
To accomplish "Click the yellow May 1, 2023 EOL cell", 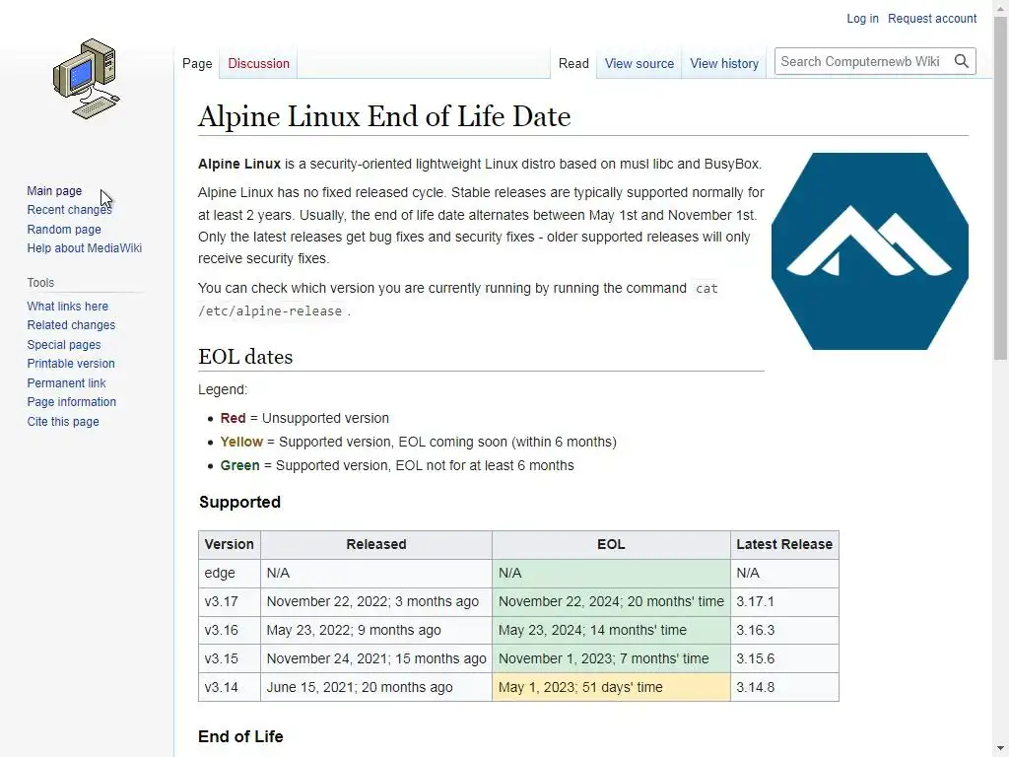I will (x=611, y=687).
